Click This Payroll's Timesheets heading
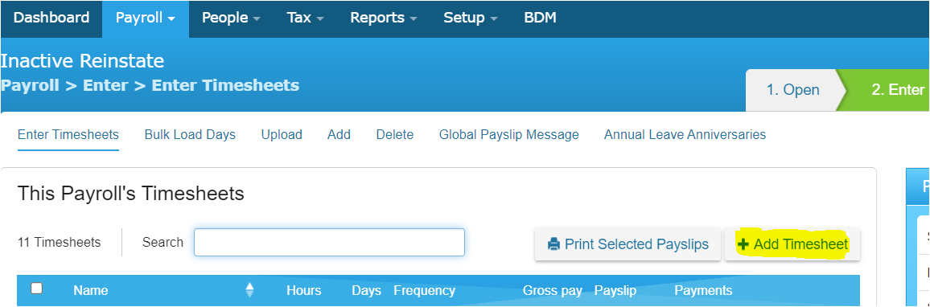The height and width of the screenshot is (307, 930). [131, 193]
